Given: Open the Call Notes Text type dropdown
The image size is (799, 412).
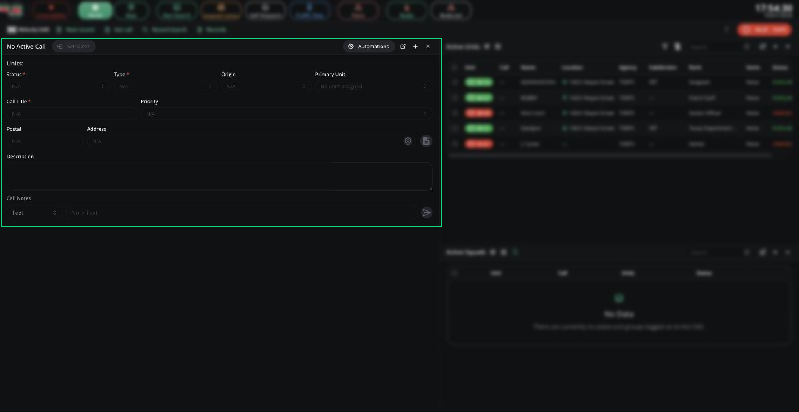Looking at the screenshot, I should coord(35,213).
